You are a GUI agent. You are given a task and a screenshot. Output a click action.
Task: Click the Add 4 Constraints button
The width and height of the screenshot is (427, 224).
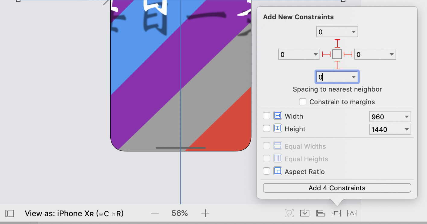[x=337, y=188]
